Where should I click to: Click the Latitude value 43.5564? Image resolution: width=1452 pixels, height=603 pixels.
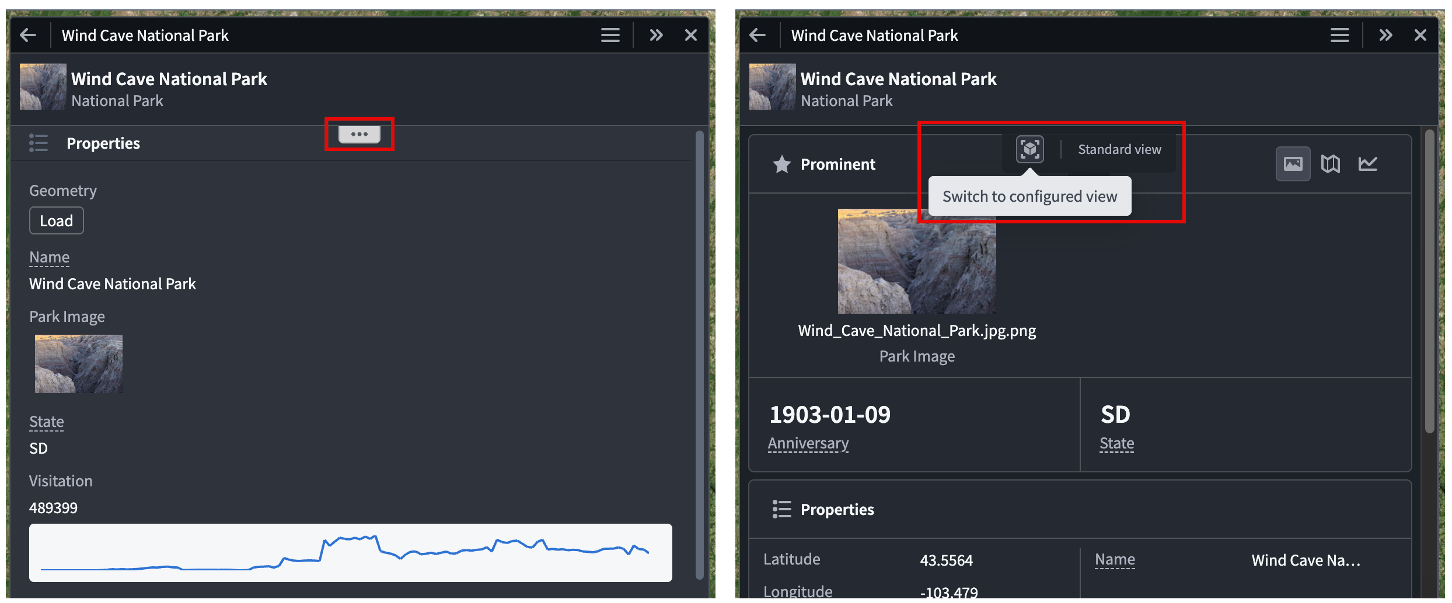click(947, 560)
